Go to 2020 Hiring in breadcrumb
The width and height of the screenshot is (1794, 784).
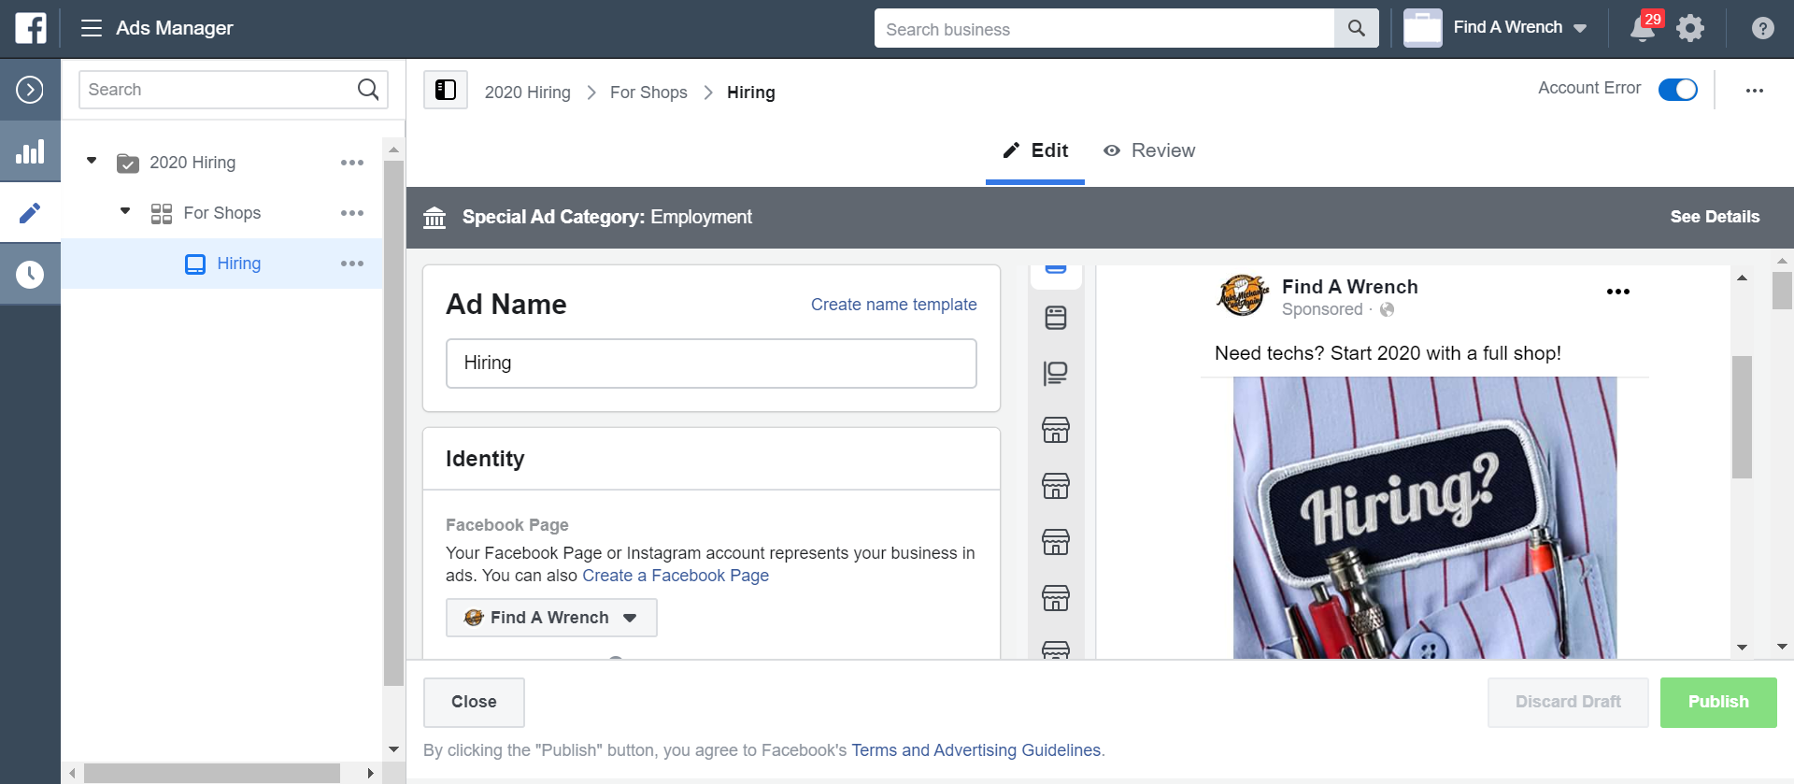pos(527,93)
